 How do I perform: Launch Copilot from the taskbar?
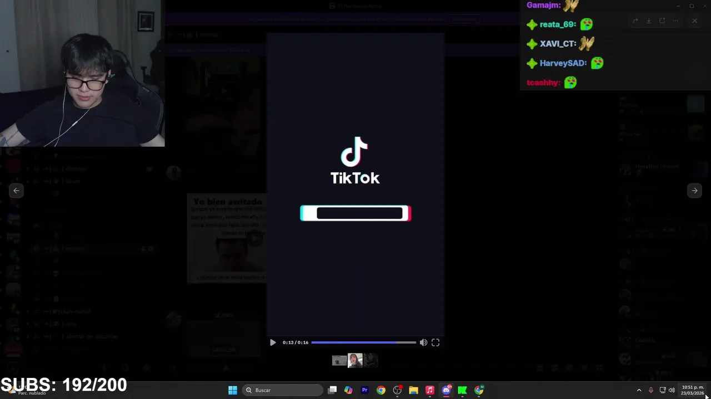tap(348, 390)
